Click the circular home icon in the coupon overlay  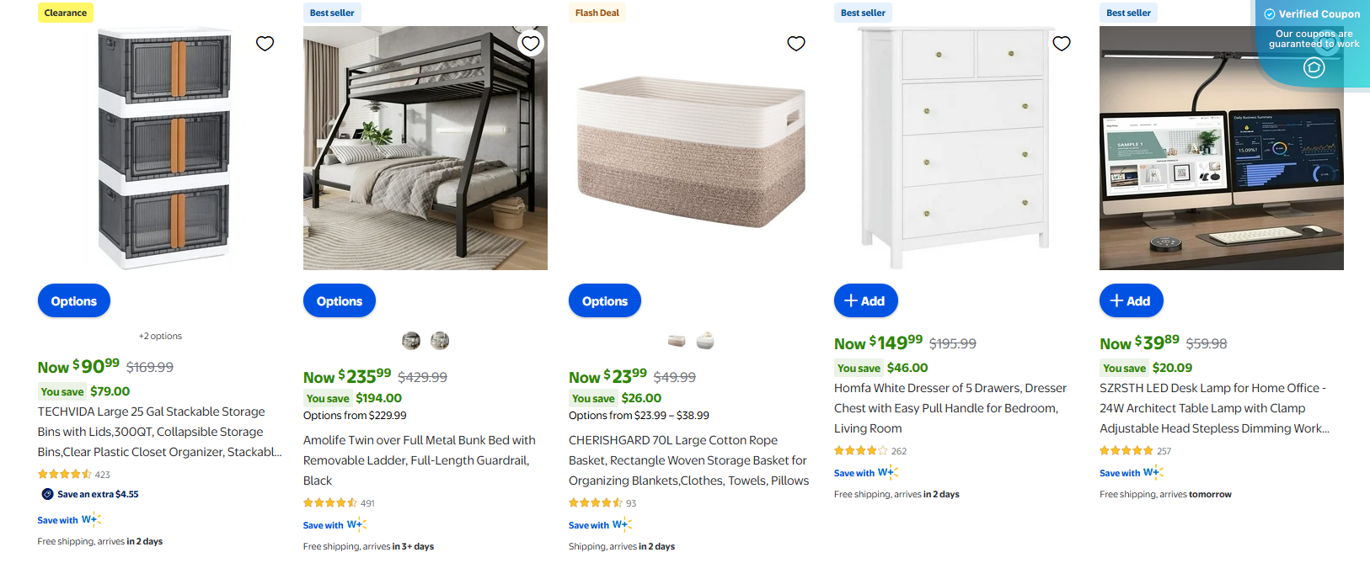point(1314,68)
